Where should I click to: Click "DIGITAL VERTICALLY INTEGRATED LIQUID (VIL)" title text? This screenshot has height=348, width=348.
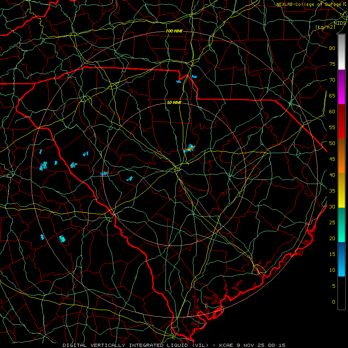coord(136,345)
